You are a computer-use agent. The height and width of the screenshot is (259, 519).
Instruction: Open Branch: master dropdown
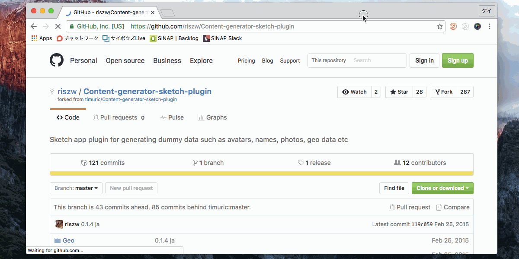coord(76,188)
